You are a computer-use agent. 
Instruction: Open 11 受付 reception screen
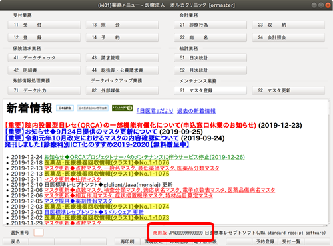44,25
